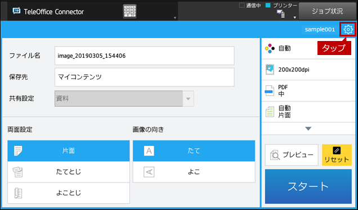Choose たて image orientation

pyautogui.click(x=194, y=151)
